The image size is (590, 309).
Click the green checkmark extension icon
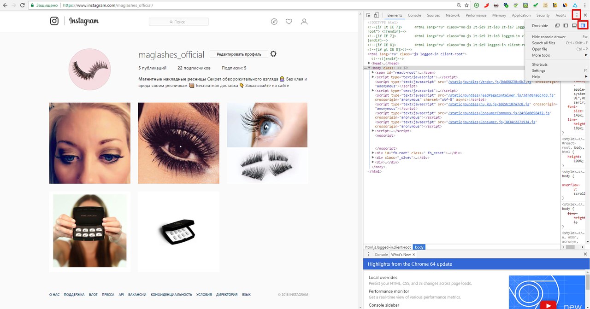pyautogui.click(x=536, y=5)
